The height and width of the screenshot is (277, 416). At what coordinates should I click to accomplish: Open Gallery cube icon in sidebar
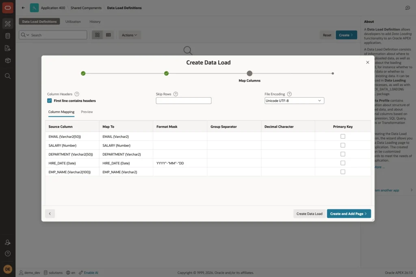[x=8, y=60]
